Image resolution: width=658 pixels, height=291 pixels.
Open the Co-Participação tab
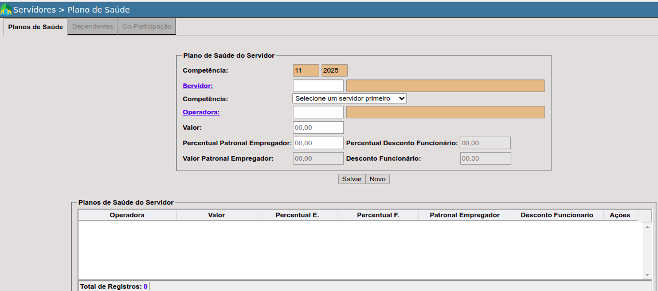tap(147, 27)
